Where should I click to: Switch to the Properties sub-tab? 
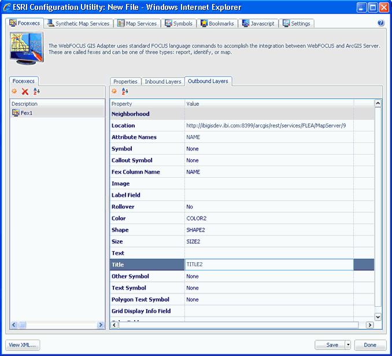point(125,82)
